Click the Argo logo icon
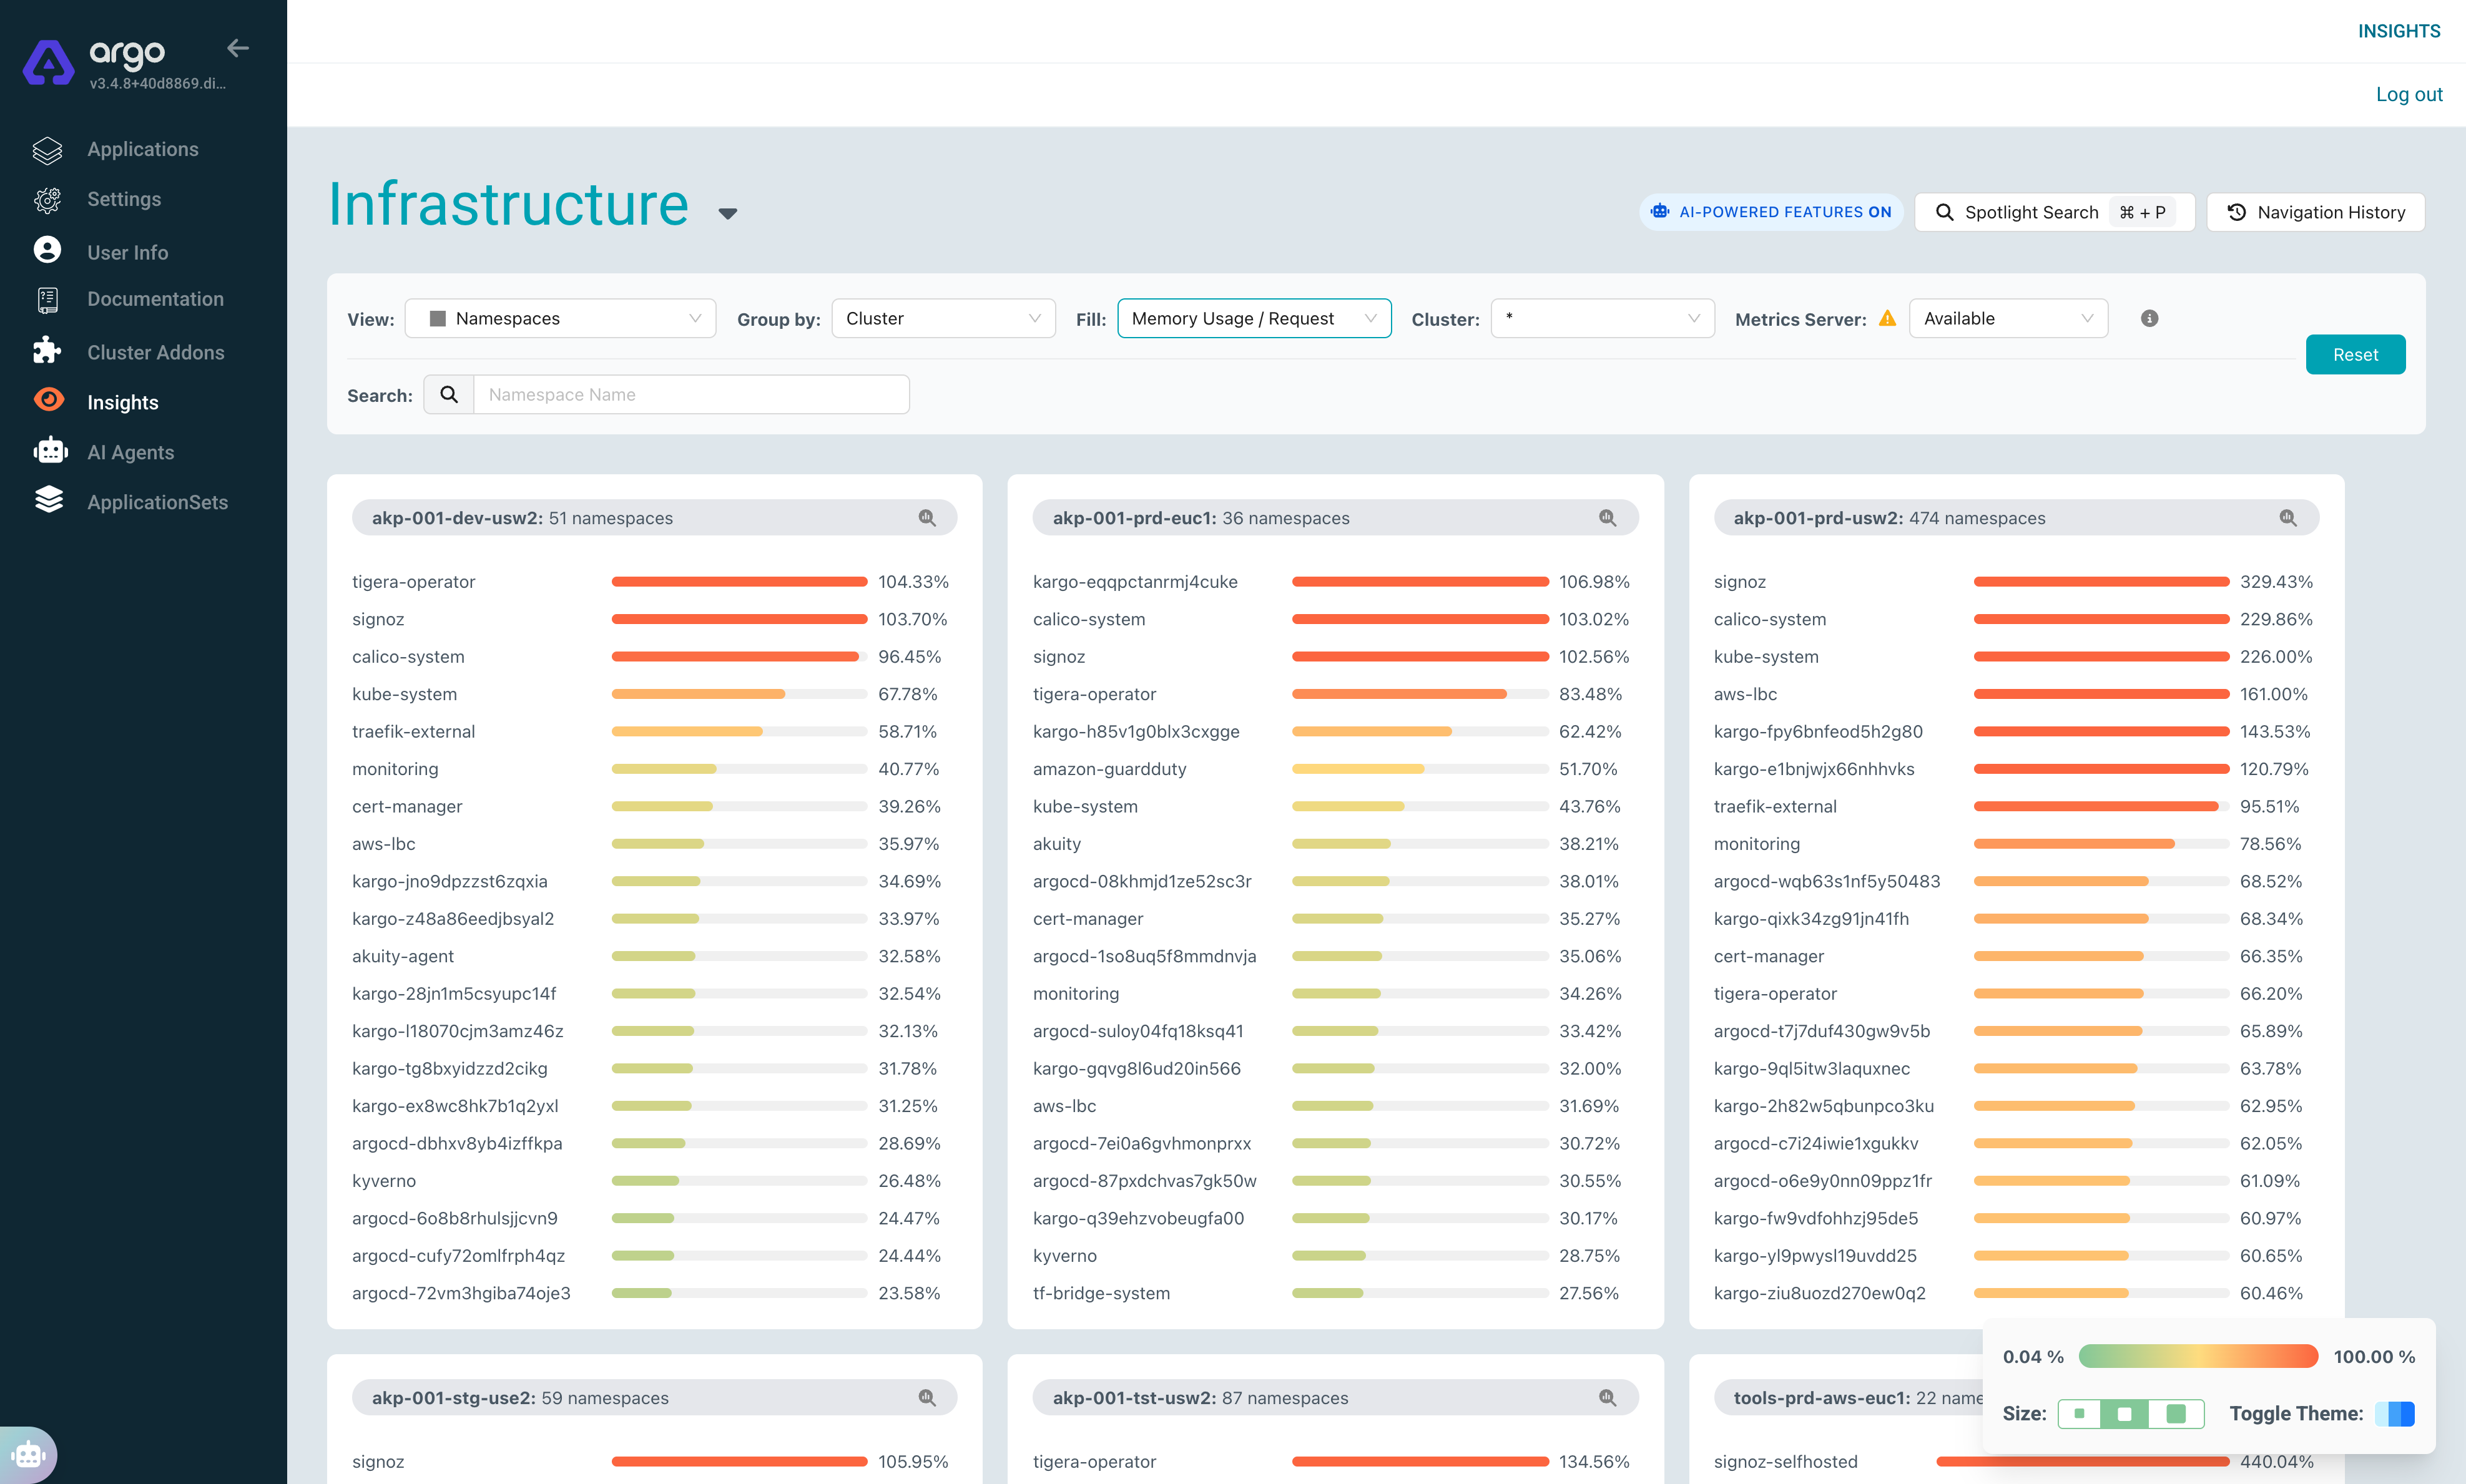 pyautogui.click(x=48, y=63)
